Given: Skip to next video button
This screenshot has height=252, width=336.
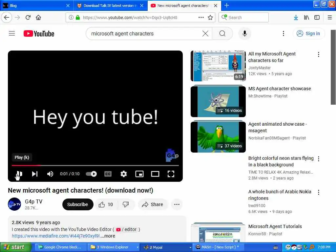Looking at the screenshot, I should [35, 174].
